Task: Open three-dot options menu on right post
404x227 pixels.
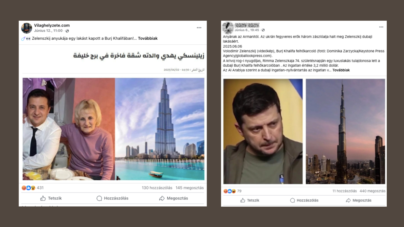Action: (381, 27)
